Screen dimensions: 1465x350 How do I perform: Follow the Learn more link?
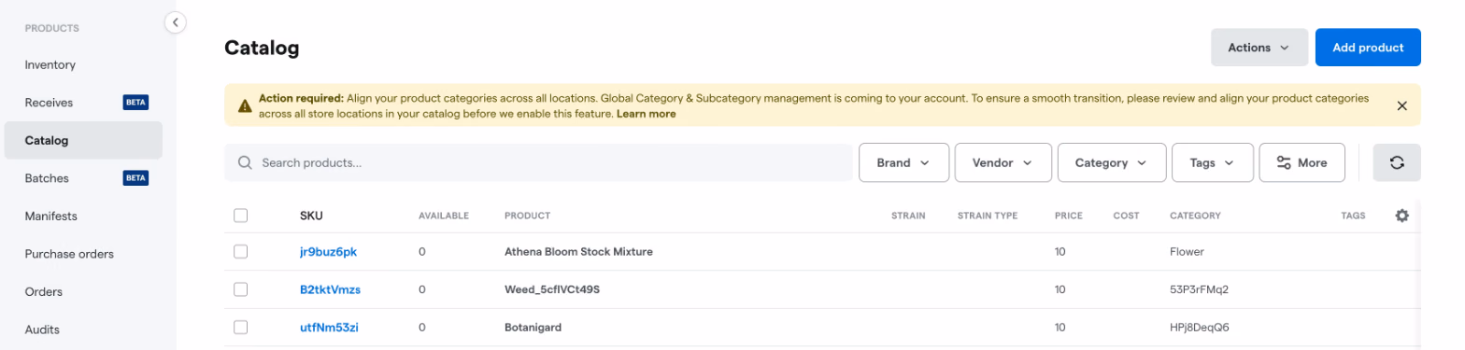[646, 114]
